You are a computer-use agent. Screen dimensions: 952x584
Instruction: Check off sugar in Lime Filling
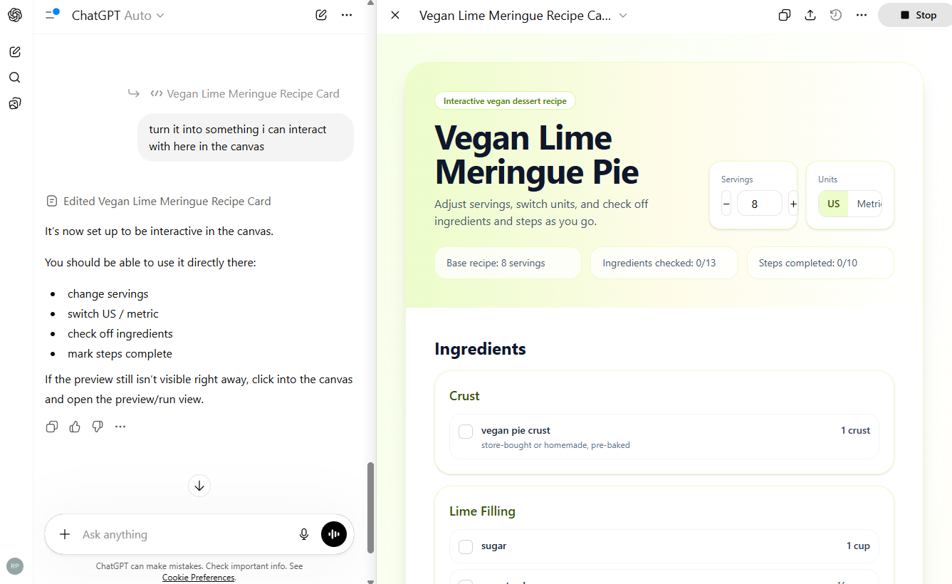pos(465,546)
